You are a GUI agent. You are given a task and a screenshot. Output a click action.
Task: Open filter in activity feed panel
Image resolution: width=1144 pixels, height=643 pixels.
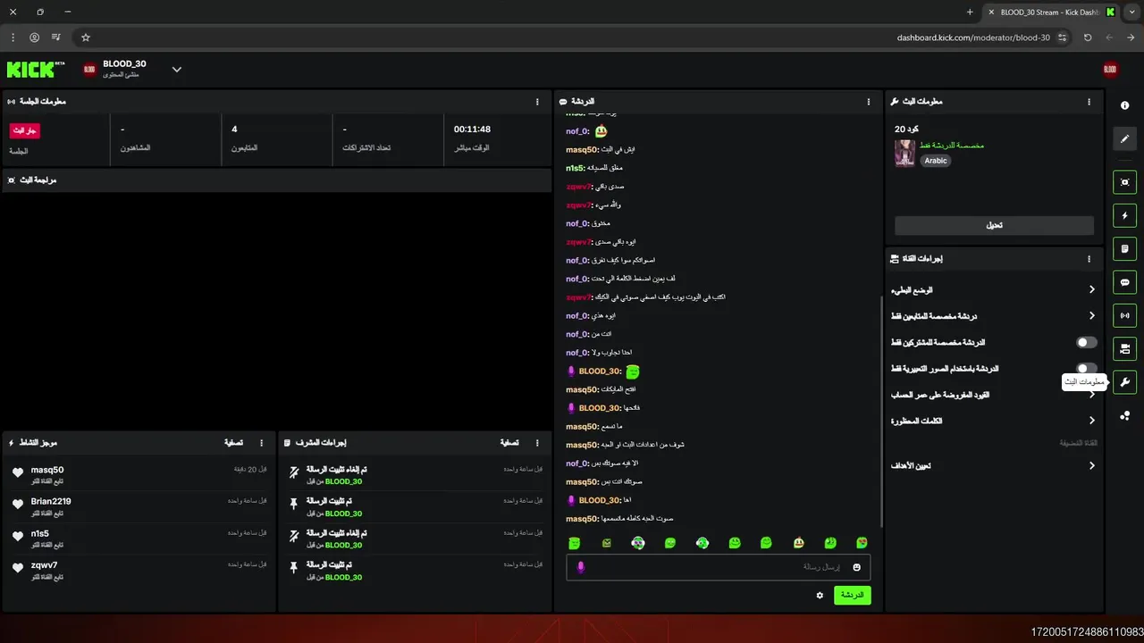coord(233,443)
